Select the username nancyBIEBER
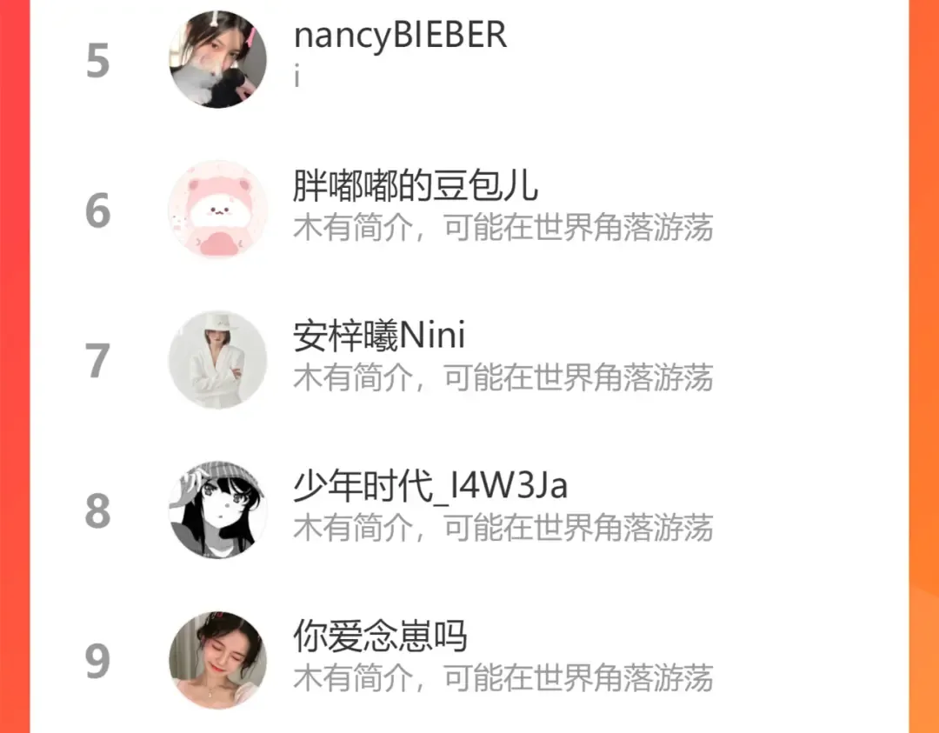Viewport: 939px width, 733px height. point(400,36)
